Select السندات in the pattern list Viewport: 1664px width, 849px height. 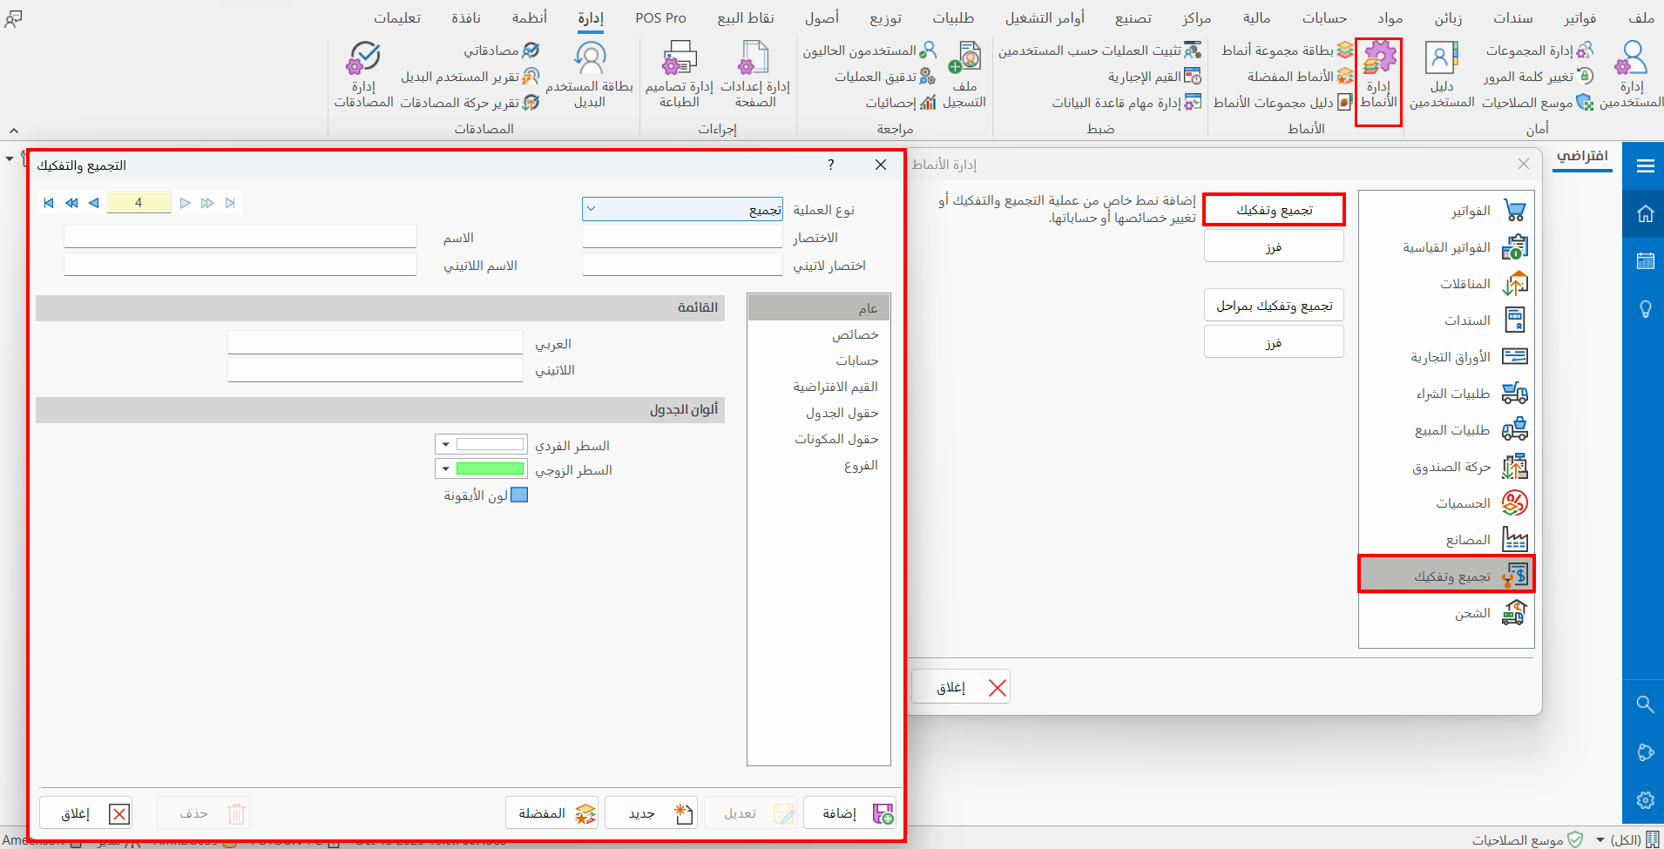1446,320
